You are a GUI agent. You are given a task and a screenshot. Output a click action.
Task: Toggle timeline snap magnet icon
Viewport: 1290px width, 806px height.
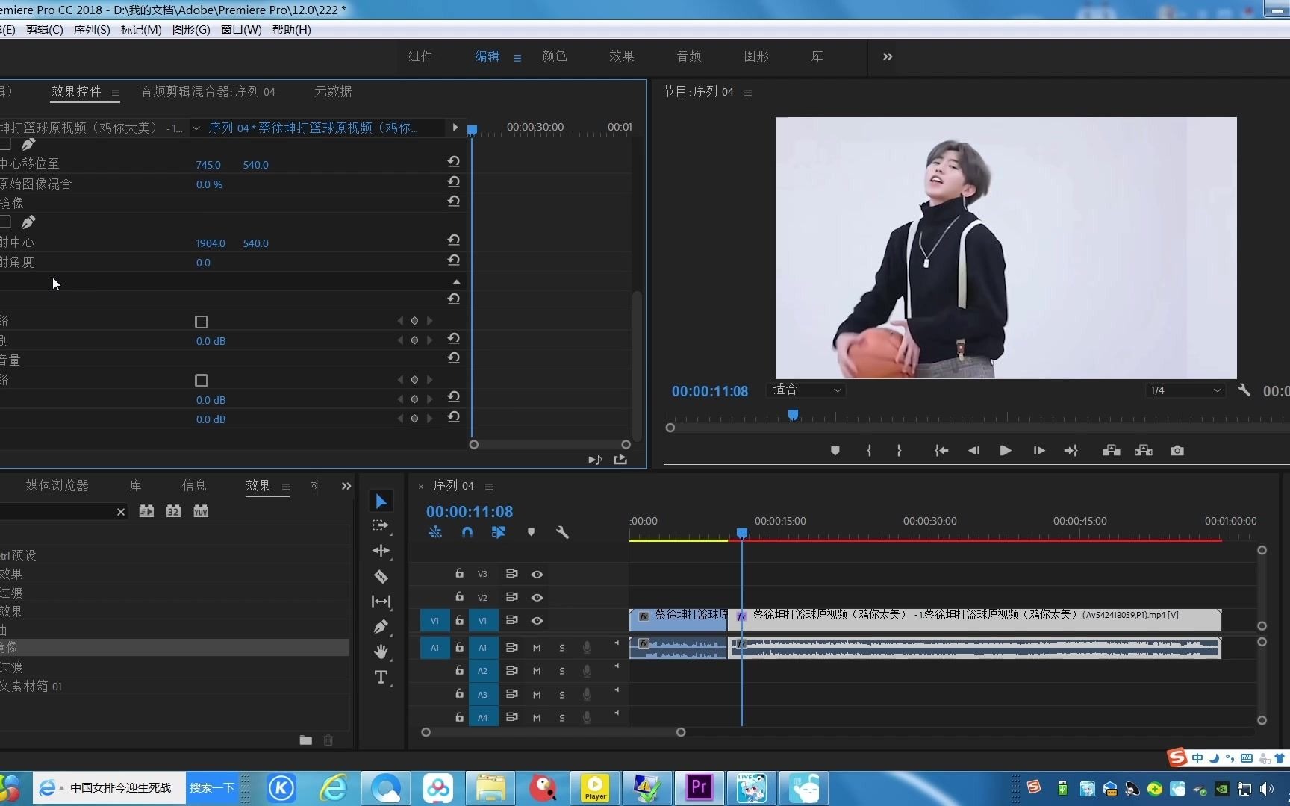tap(467, 532)
